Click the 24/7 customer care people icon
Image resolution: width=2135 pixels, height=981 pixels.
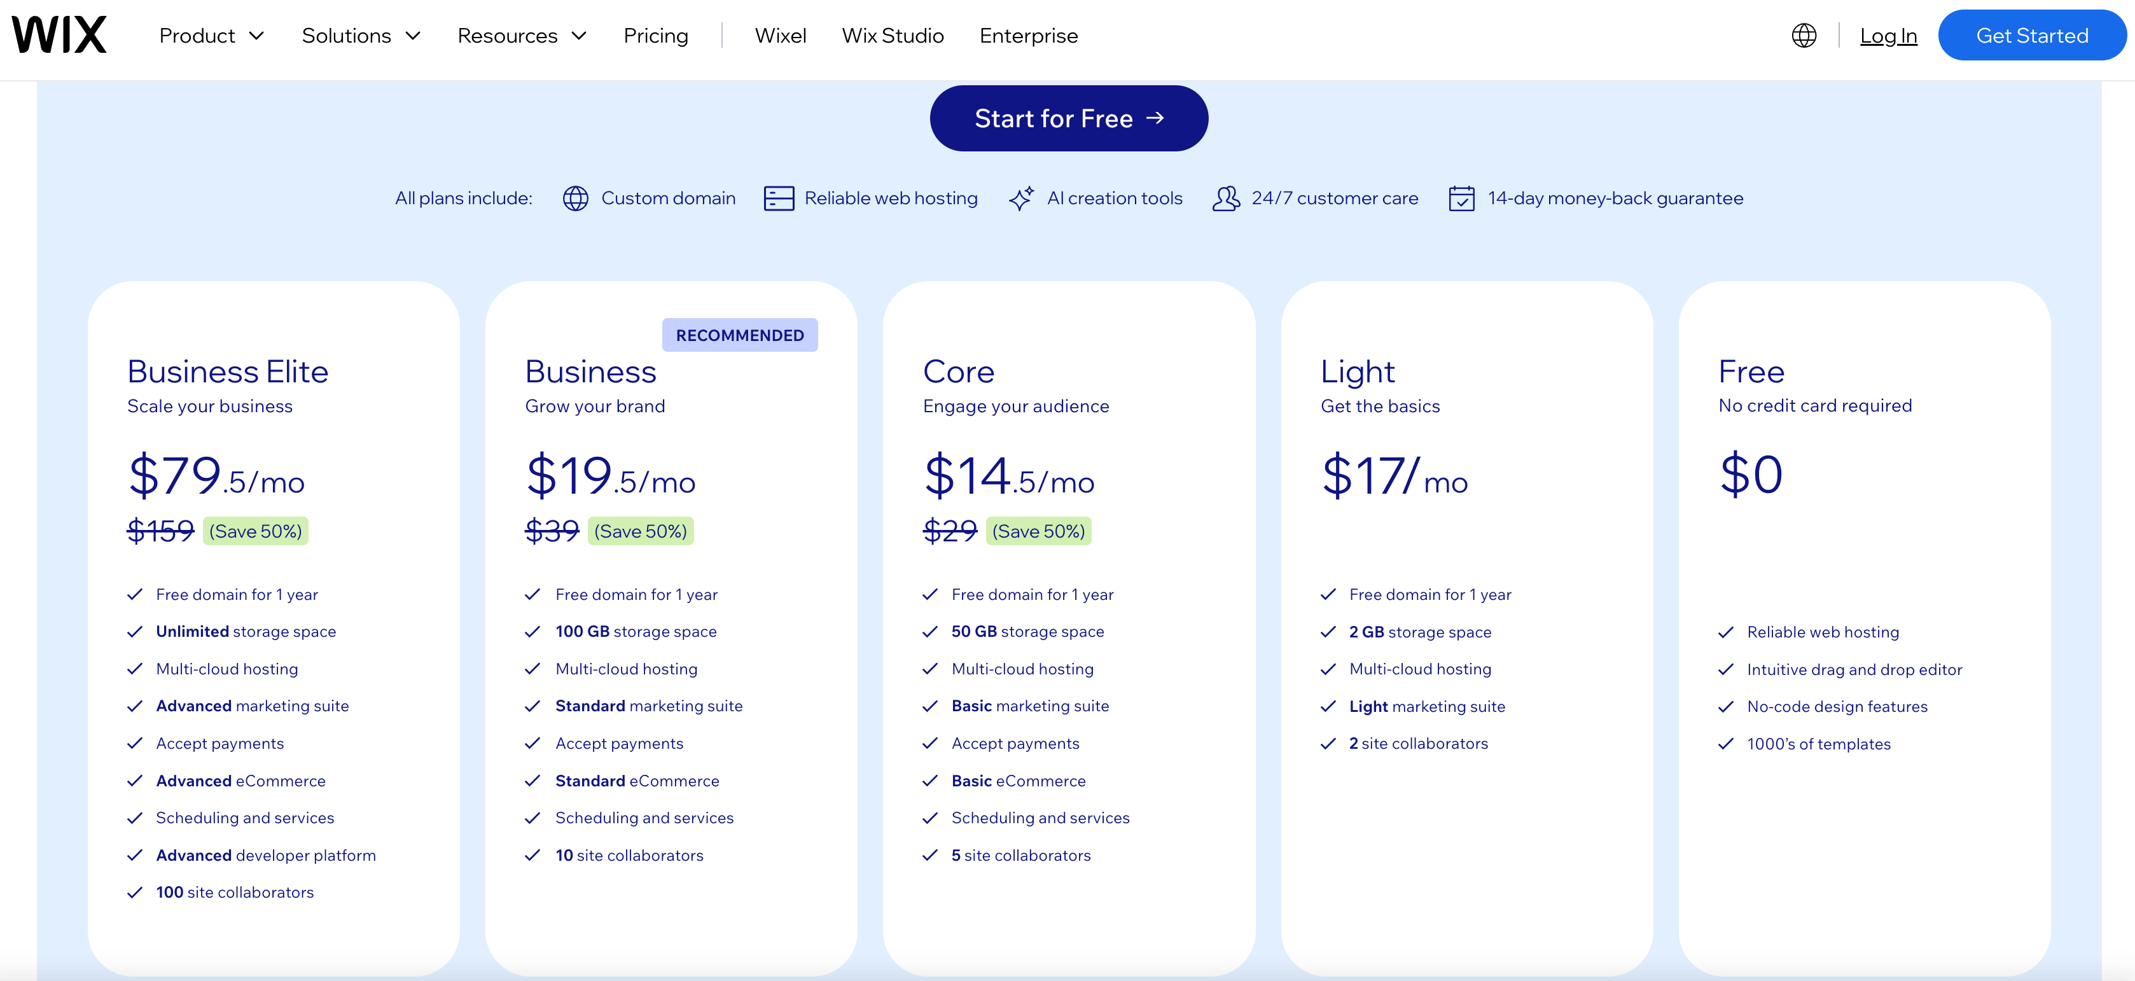[1226, 199]
